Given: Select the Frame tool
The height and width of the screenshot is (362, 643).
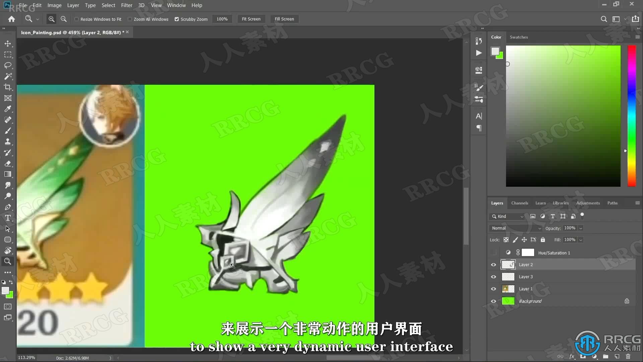Looking at the screenshot, I should coord(8,98).
